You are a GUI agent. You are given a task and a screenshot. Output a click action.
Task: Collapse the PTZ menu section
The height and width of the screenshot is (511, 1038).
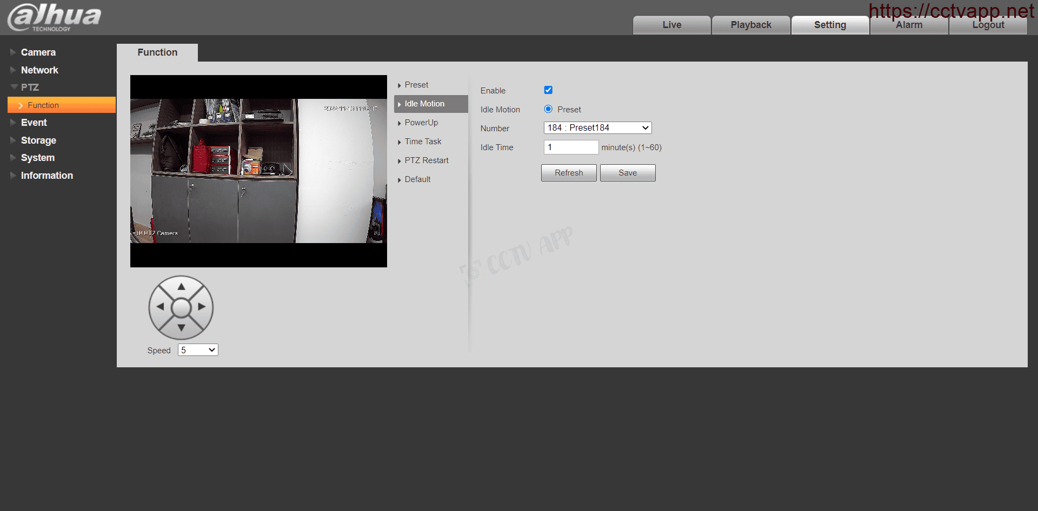[30, 88]
